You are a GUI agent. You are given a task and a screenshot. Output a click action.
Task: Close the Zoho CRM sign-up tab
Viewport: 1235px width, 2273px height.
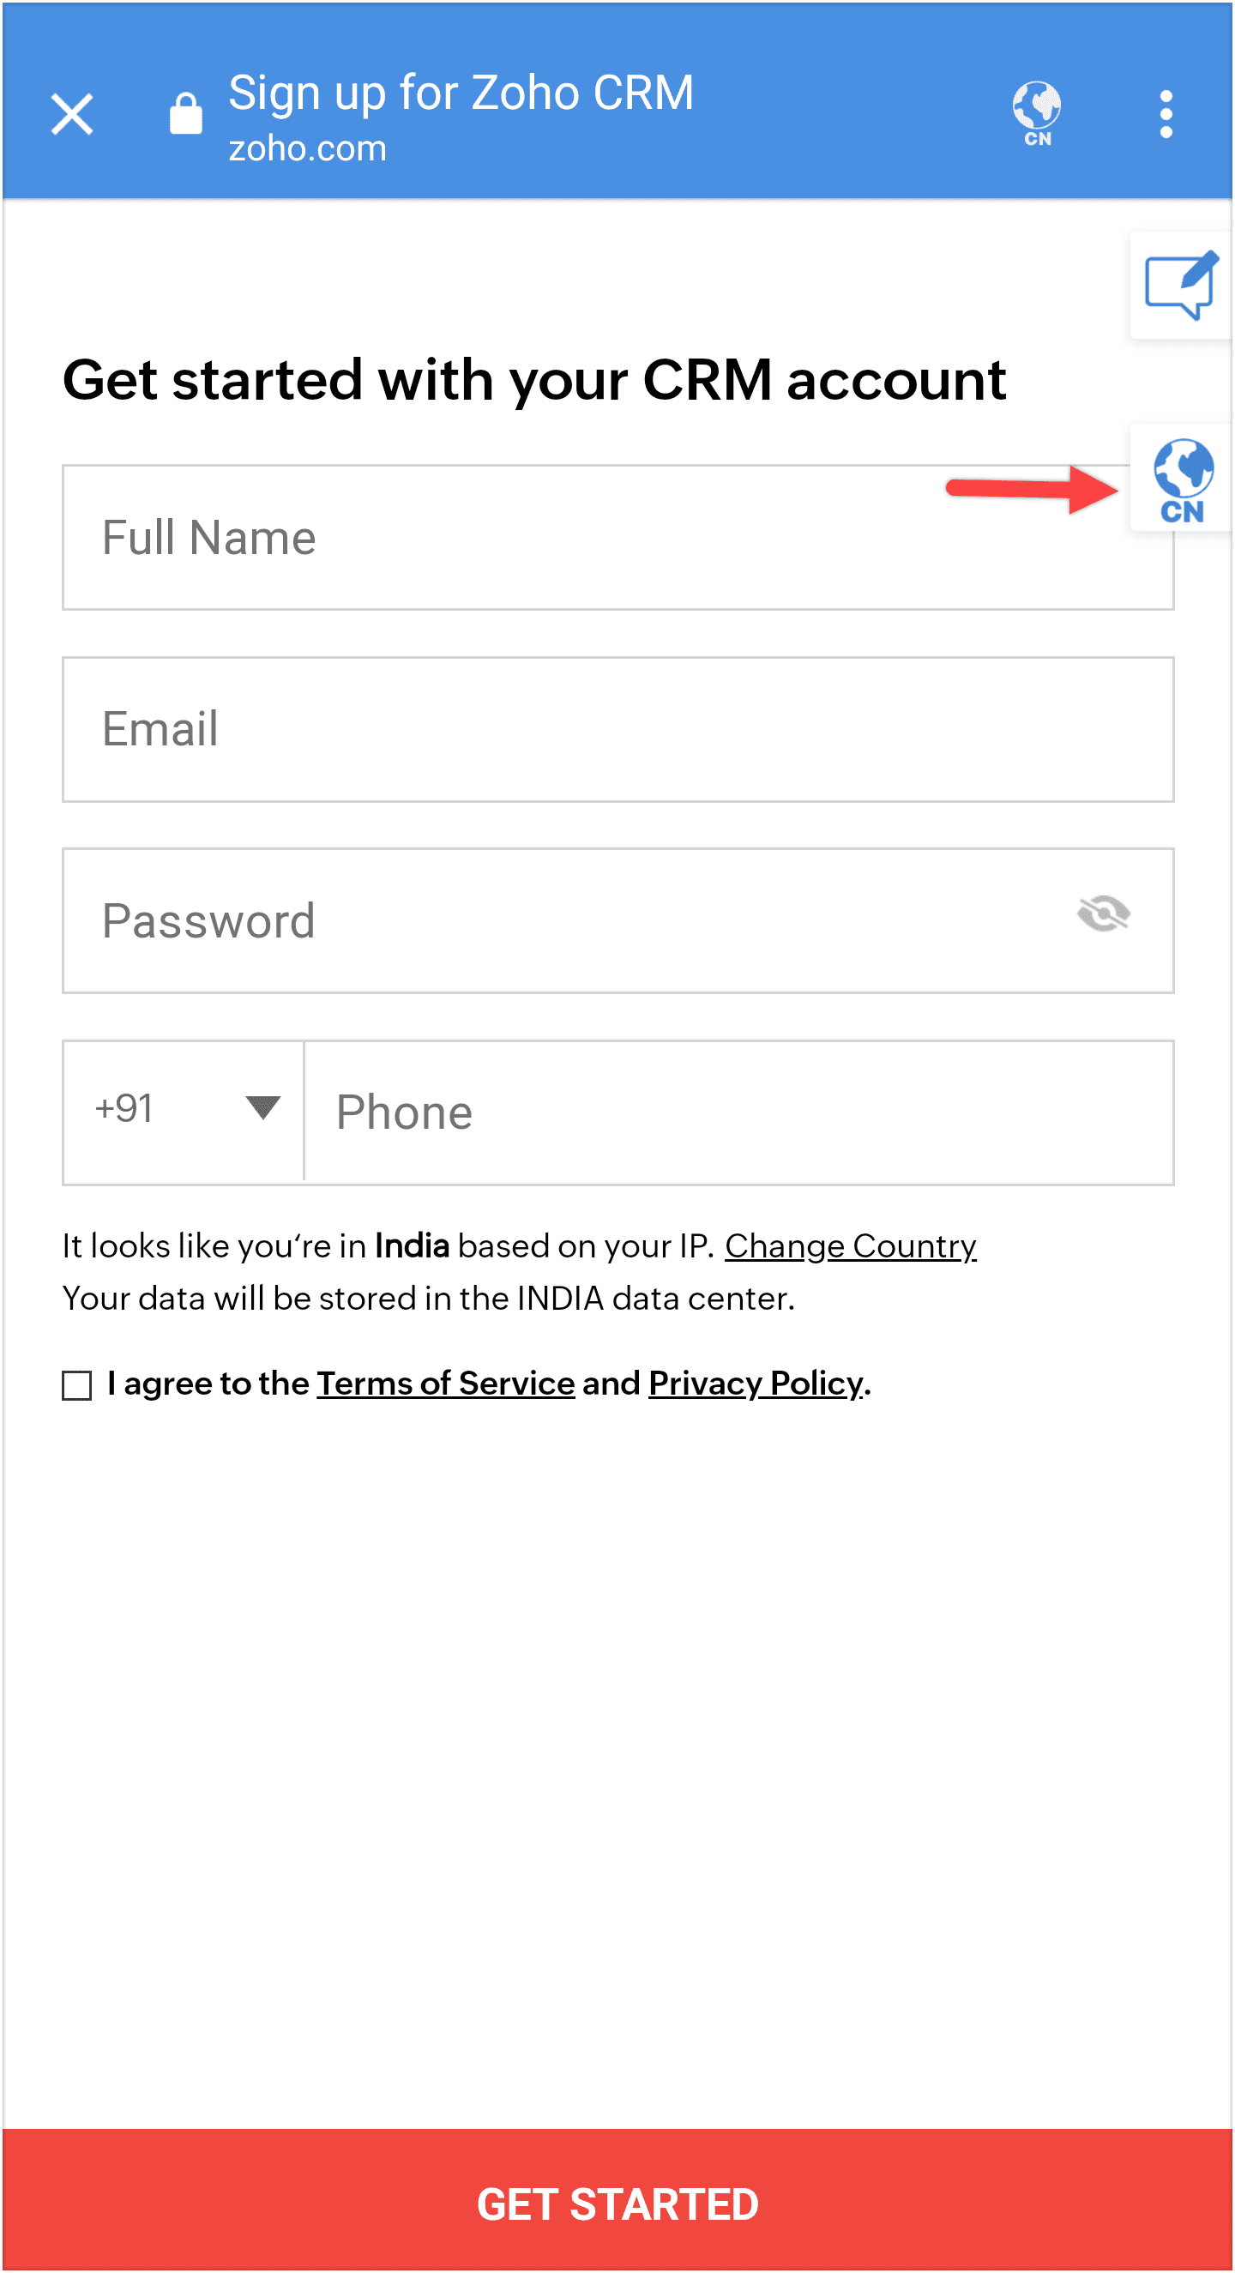72,115
